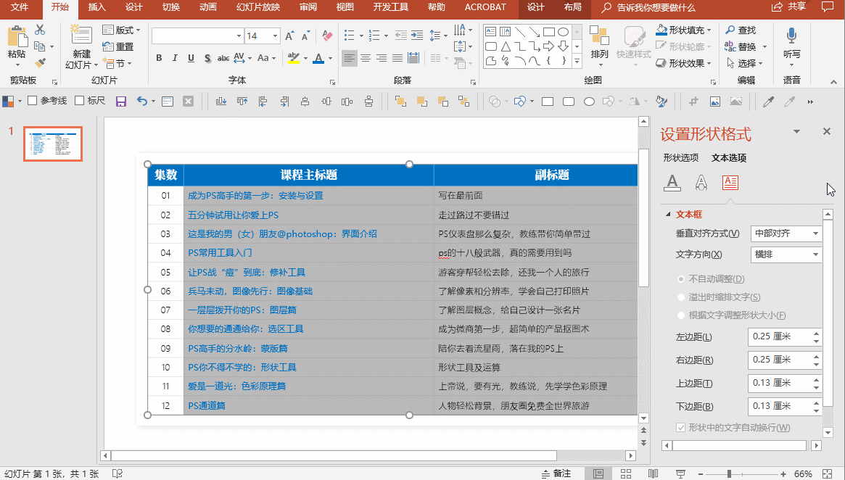The width and height of the screenshot is (845, 480).
Task: Click the Bold formatting icon
Action: click(158, 58)
